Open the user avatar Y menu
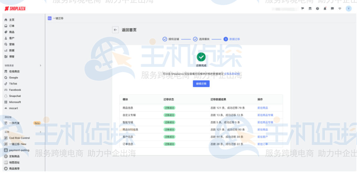 point(349,9)
